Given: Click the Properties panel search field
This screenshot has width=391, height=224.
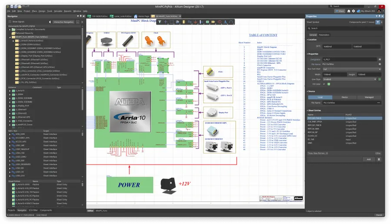Looking at the screenshot, I should 345,28.
